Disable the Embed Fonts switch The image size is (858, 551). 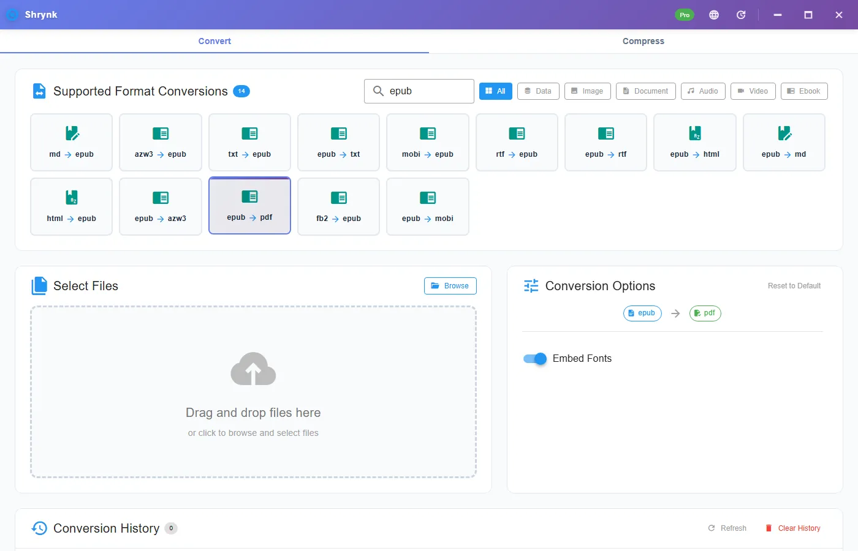click(535, 359)
